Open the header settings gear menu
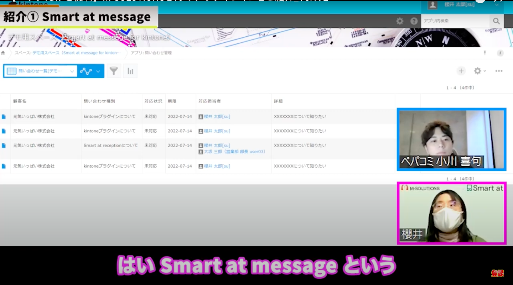The width and height of the screenshot is (513, 285). (x=400, y=21)
